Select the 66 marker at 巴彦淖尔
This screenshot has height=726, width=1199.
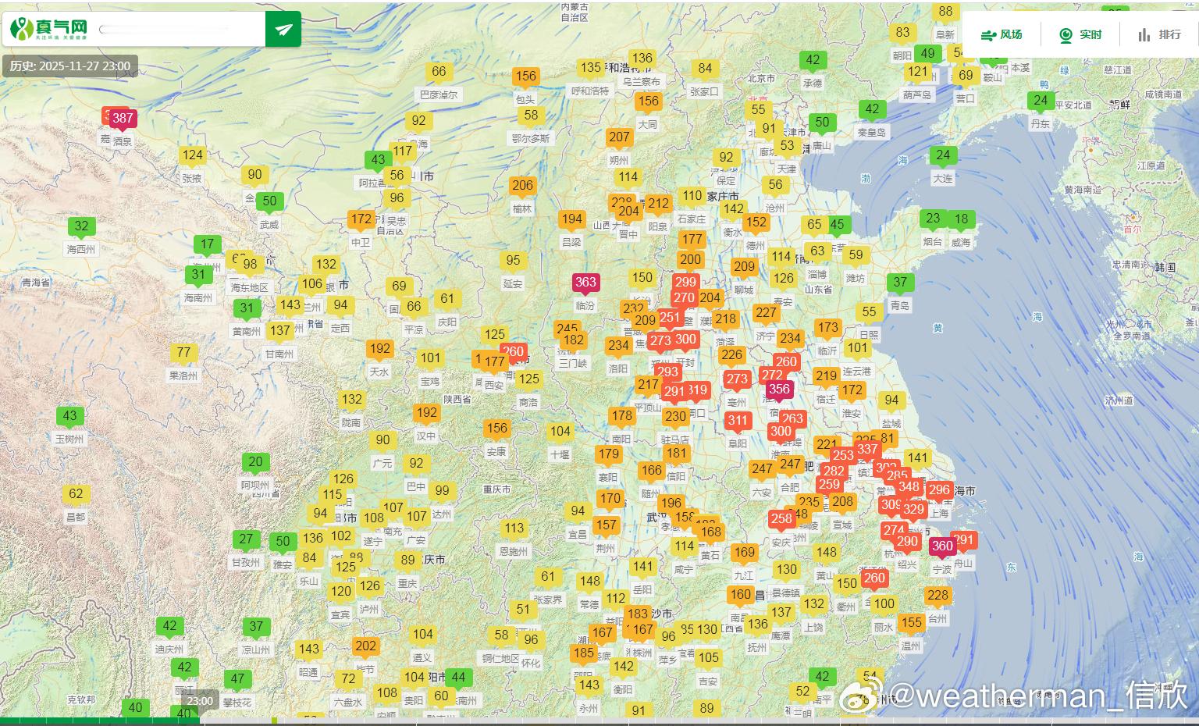point(439,71)
